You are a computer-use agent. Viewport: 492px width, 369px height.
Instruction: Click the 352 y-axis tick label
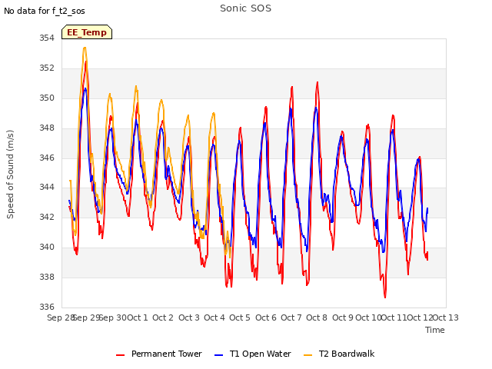(x=47, y=68)
